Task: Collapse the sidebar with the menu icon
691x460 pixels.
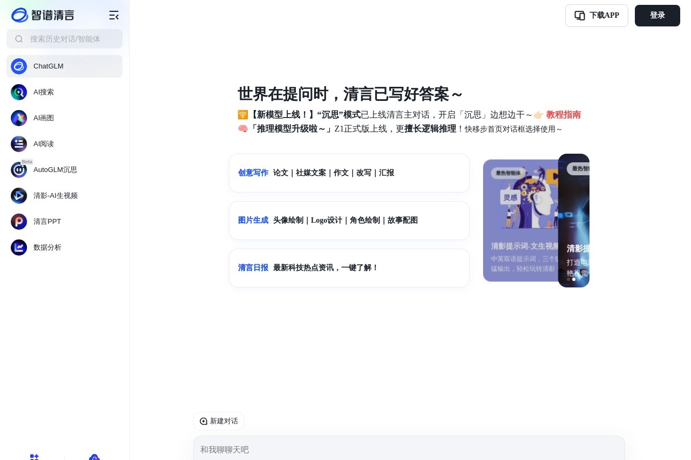Action: point(114,15)
